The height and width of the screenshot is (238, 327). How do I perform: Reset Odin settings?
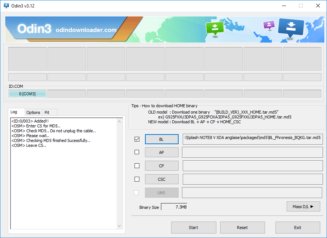(x=242, y=228)
